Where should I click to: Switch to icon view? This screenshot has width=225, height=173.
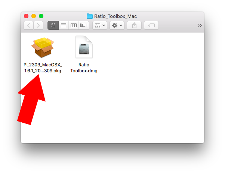53,25
